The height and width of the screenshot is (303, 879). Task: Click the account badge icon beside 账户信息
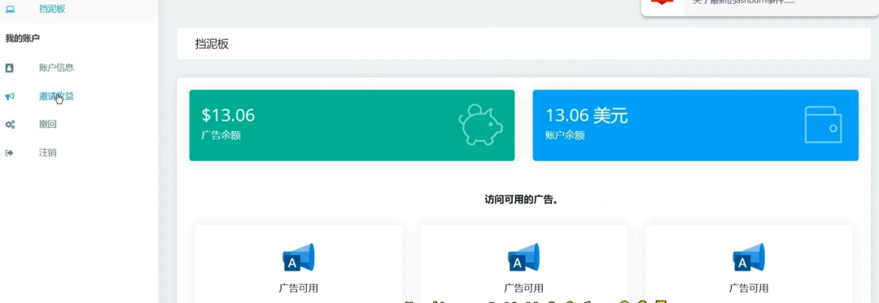click(x=10, y=68)
